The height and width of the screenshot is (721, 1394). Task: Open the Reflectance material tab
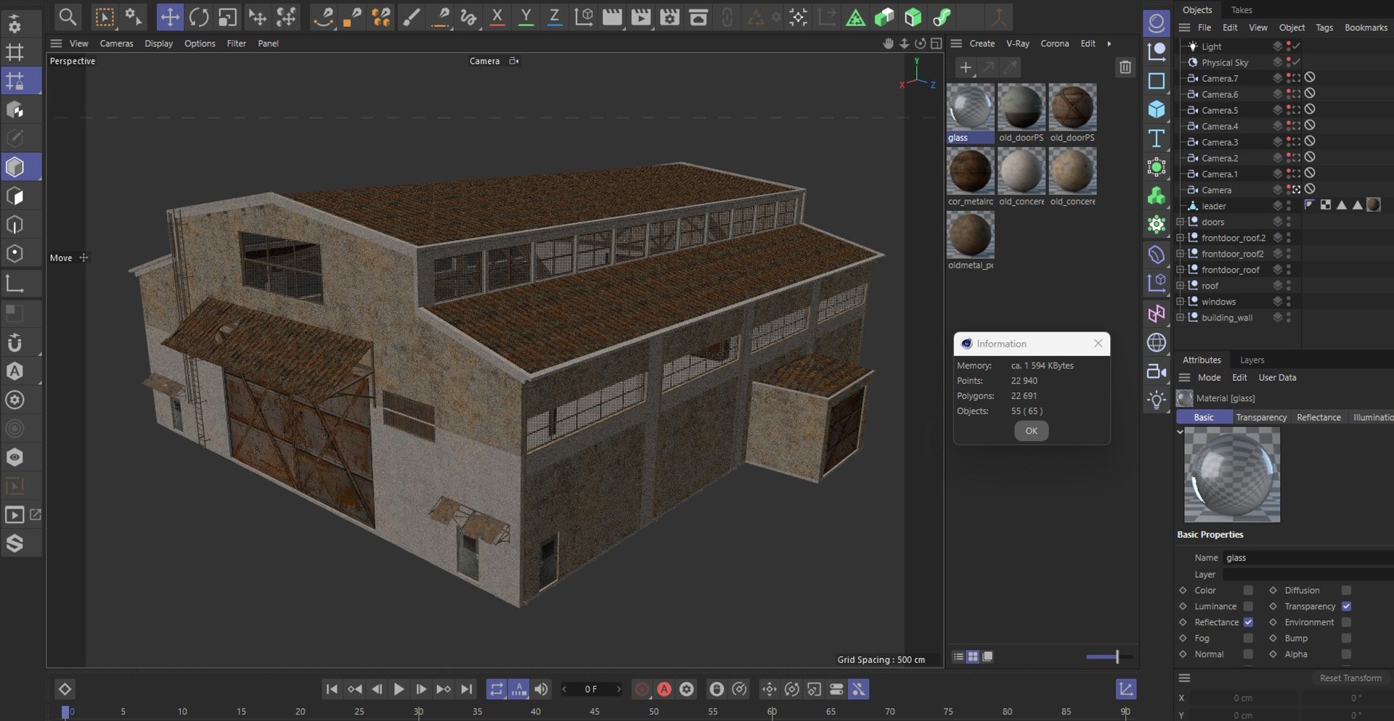[x=1318, y=417]
